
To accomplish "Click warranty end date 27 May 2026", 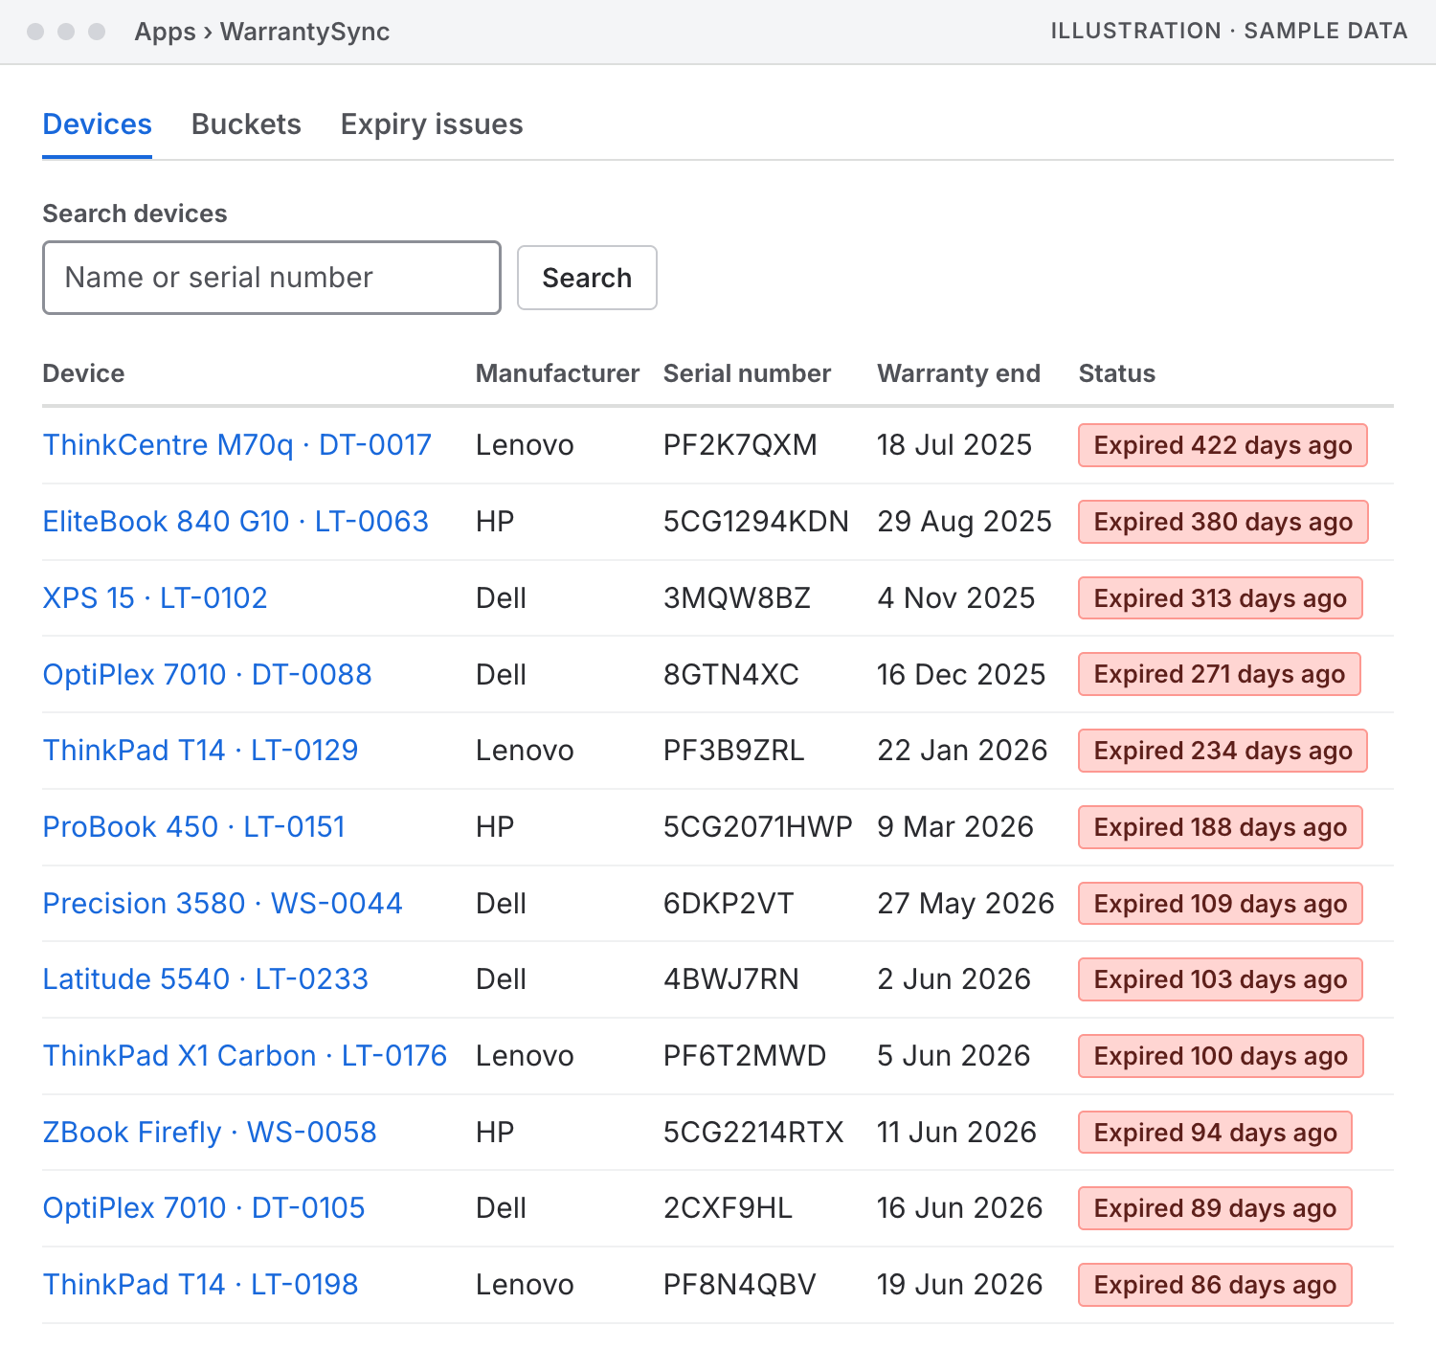I will tap(966, 904).
